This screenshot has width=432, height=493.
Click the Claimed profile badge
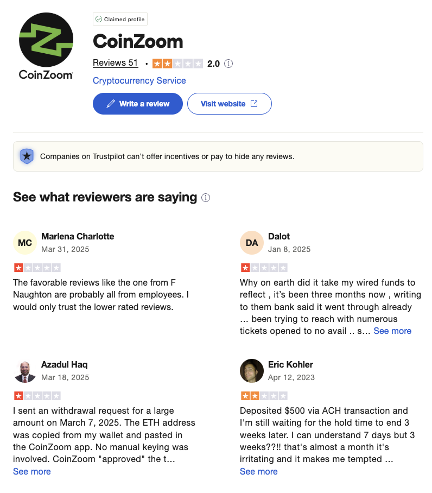point(120,19)
